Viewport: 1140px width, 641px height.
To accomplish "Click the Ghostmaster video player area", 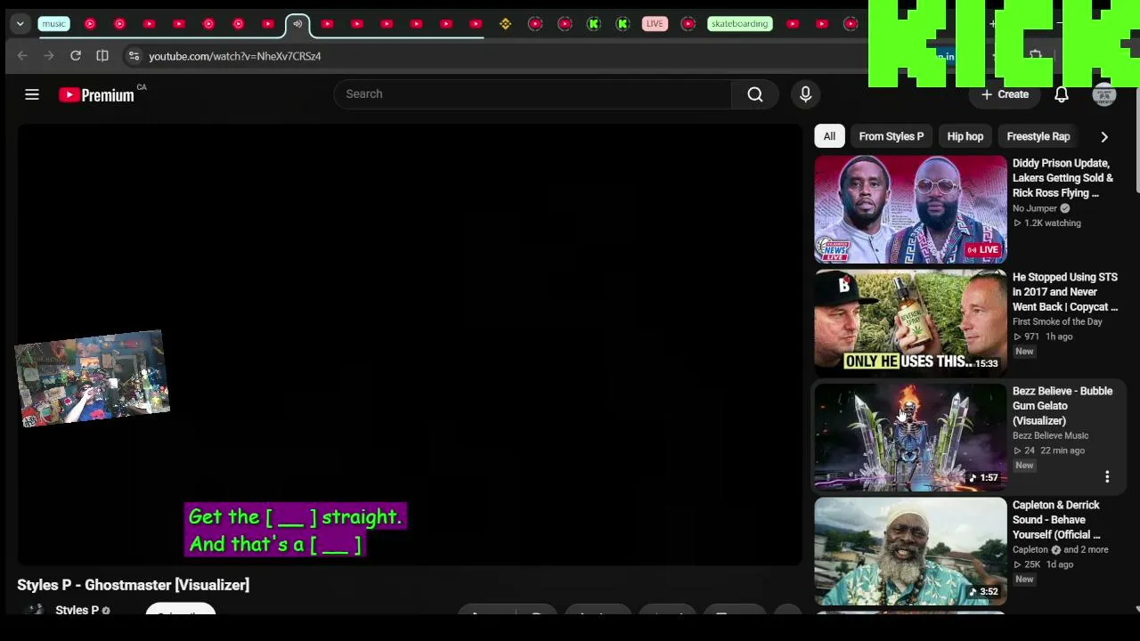I will click(x=410, y=344).
